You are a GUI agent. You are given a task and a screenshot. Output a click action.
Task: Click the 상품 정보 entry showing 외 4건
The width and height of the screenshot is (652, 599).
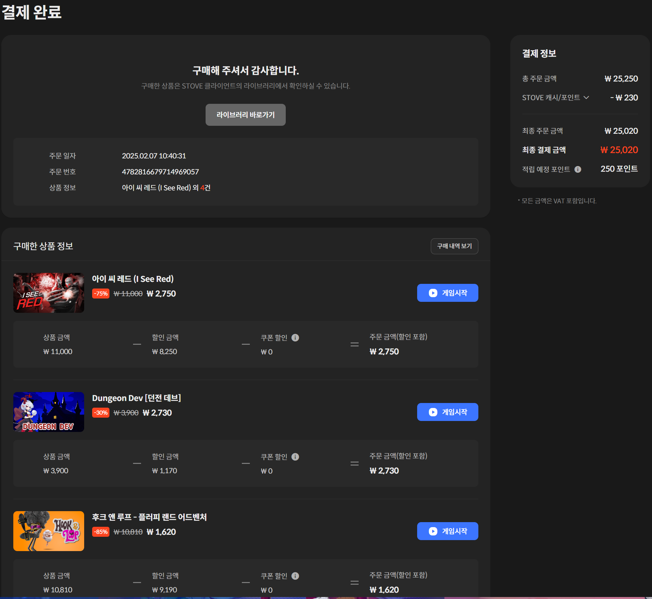[165, 188]
